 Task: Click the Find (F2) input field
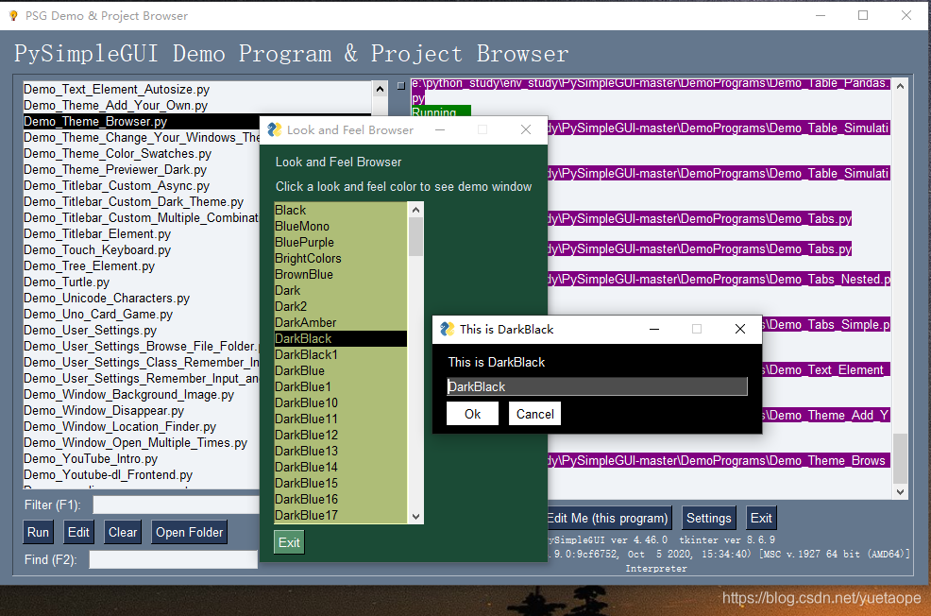(174, 559)
